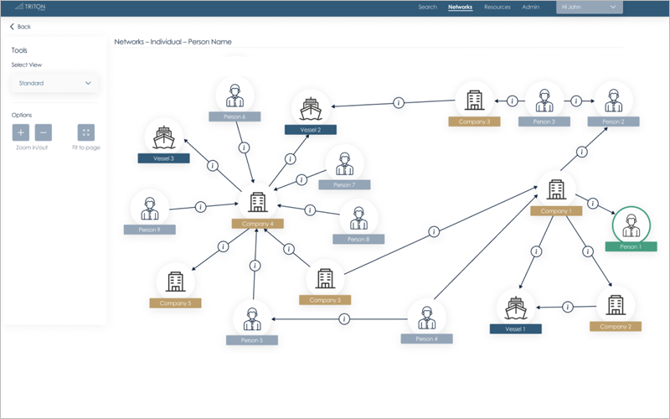The height and width of the screenshot is (419, 670).
Task: Select the Vessel 3 ship node
Action: 163,137
